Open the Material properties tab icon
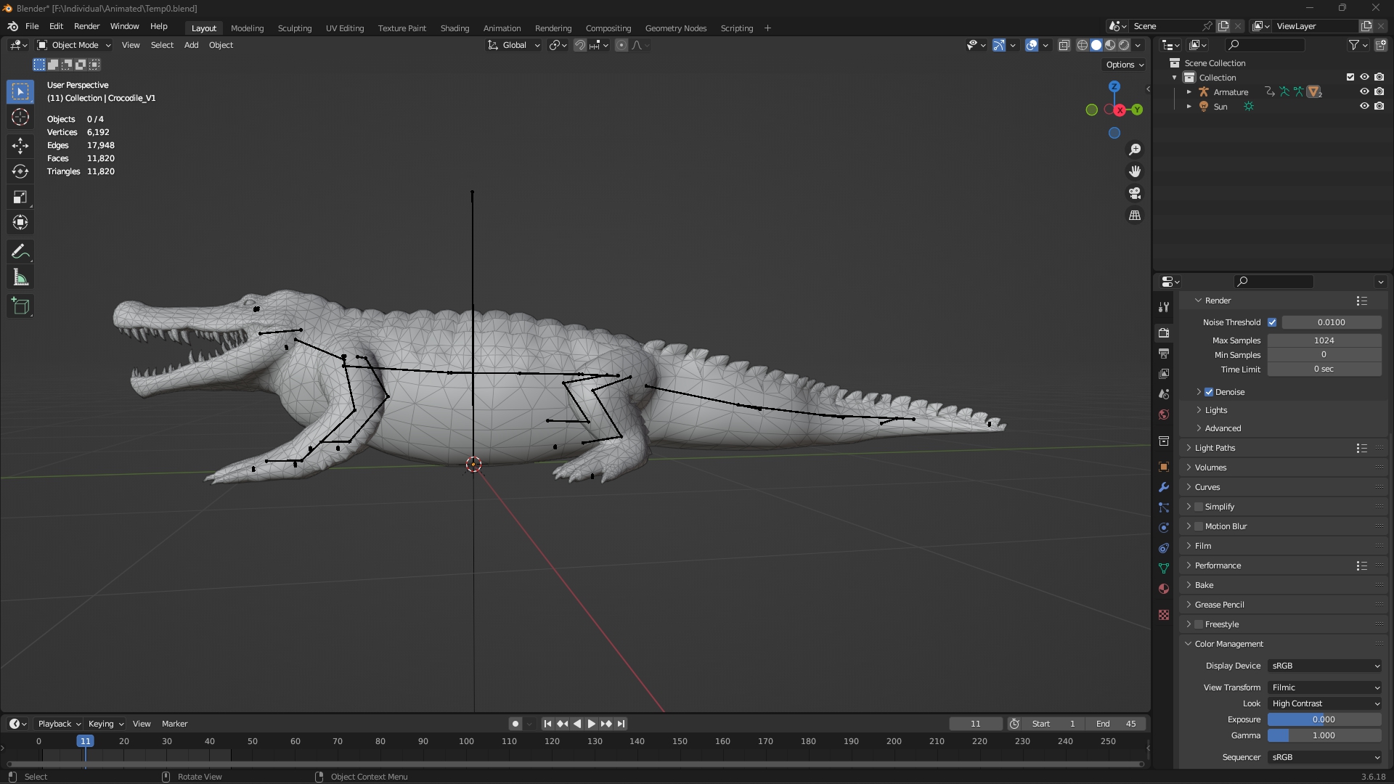Image resolution: width=1394 pixels, height=784 pixels. 1164,589
